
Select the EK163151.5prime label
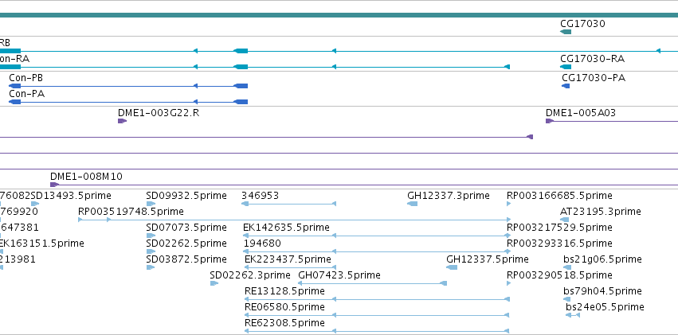tap(42, 243)
